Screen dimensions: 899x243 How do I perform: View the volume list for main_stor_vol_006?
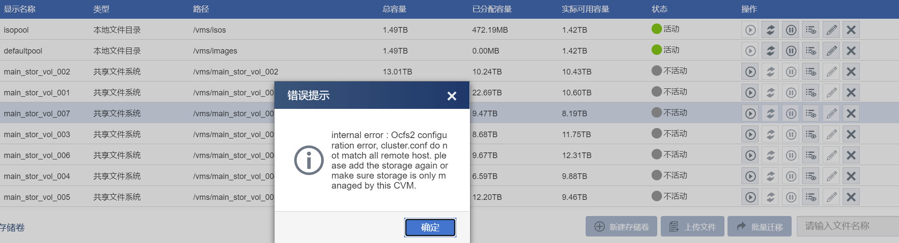[x=811, y=155]
